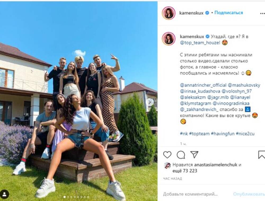Open comments via speech bubble icon
This screenshot has height=201, width=265.
(x=181, y=155)
